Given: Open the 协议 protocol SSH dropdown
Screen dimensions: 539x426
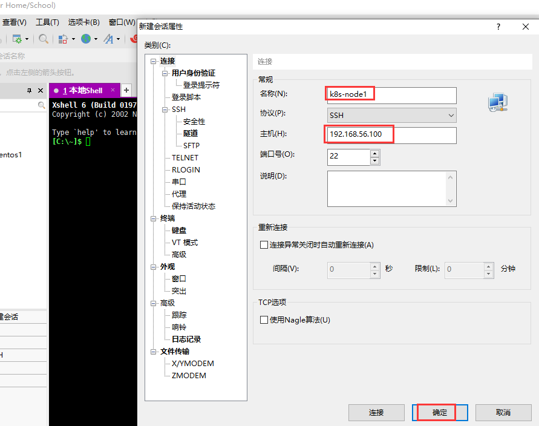Looking at the screenshot, I should pos(392,116).
